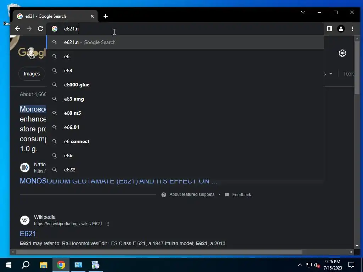Click the featured snippets help icon
Screen dimensions: 363x272
164,195
